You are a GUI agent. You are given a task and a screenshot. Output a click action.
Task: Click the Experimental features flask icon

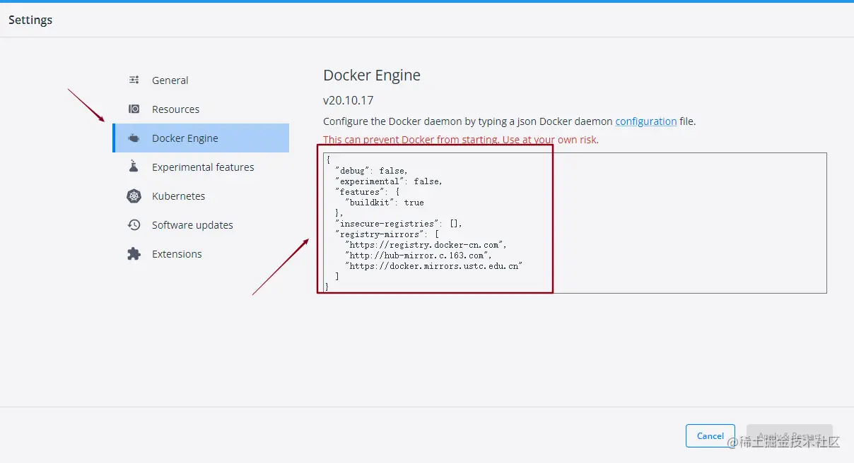click(x=134, y=167)
